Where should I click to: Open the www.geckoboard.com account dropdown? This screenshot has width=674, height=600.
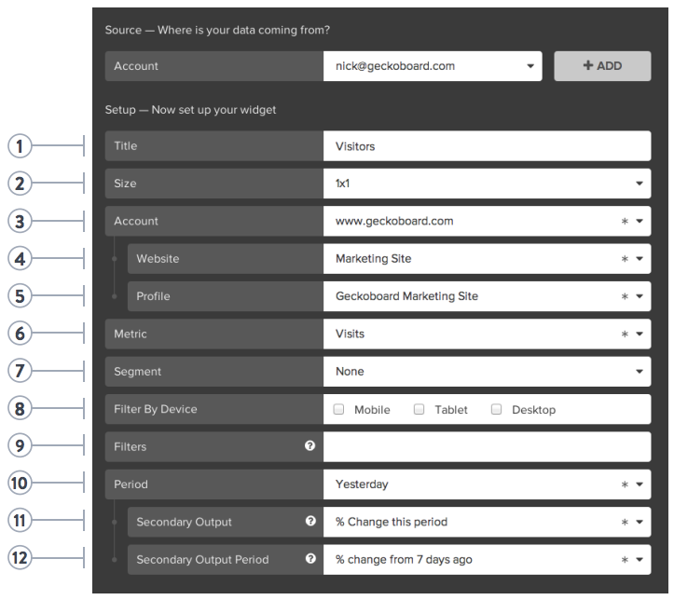click(x=487, y=221)
